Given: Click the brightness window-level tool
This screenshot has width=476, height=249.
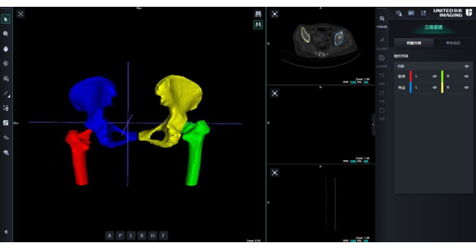Looking at the screenshot, I should coord(5,63).
